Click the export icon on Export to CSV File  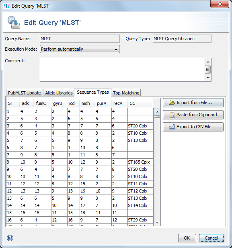tap(172, 127)
